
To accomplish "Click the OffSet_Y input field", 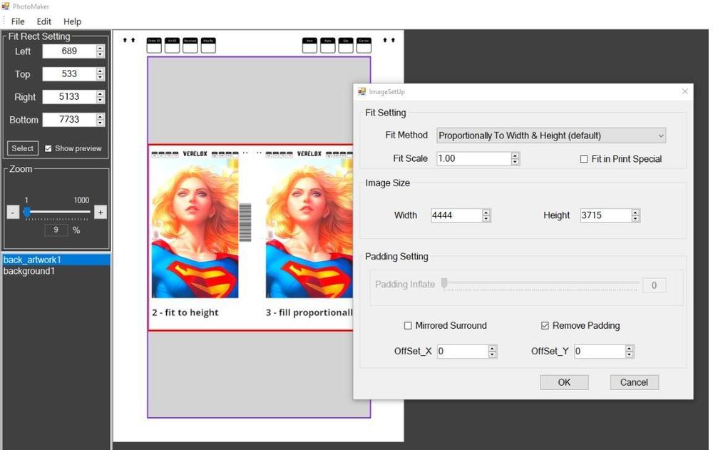I will (600, 352).
